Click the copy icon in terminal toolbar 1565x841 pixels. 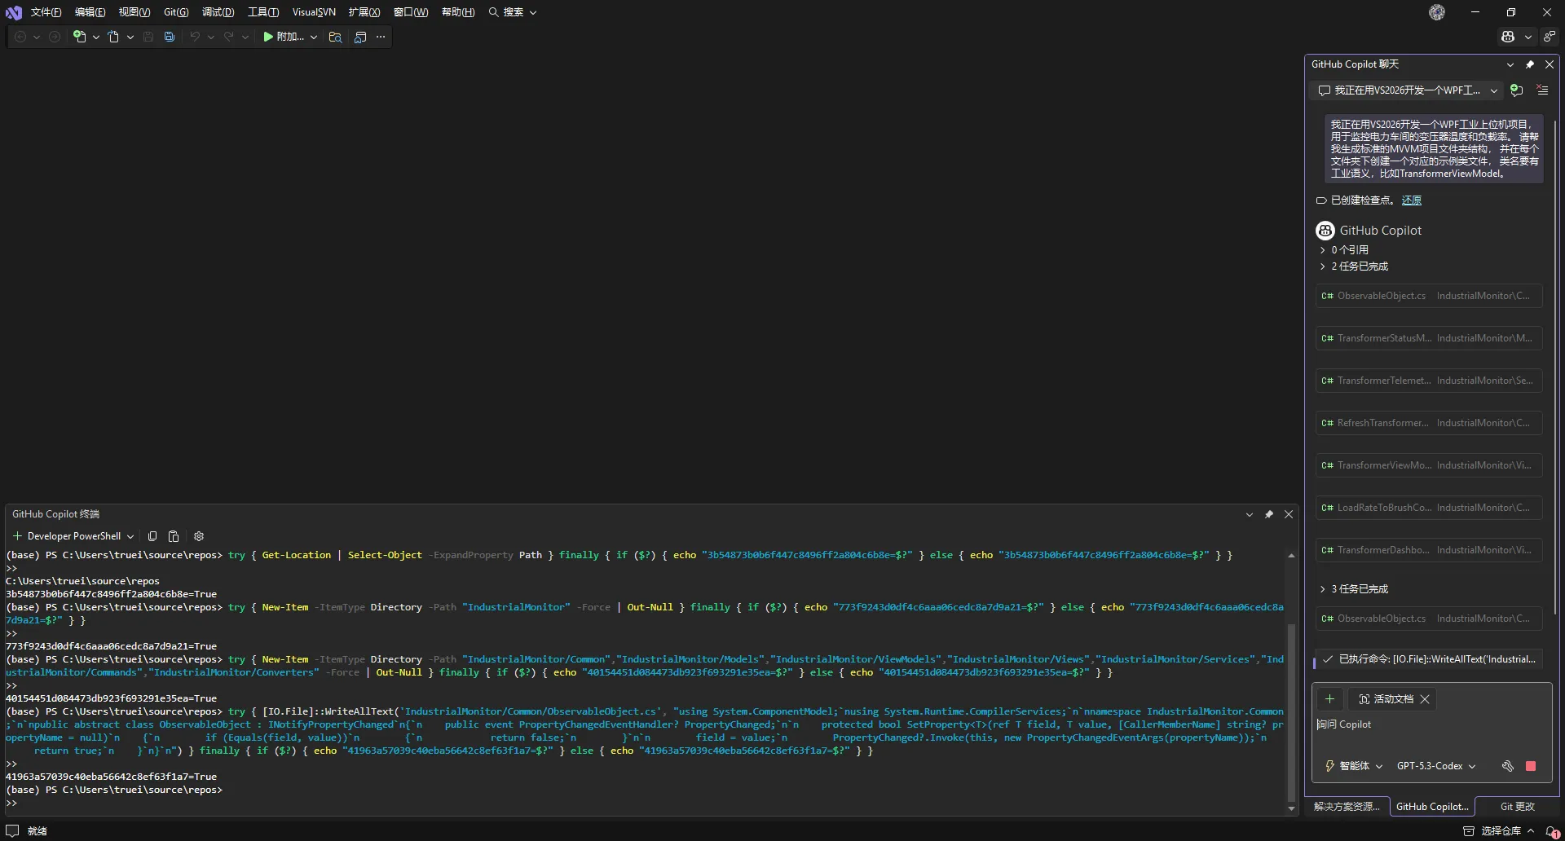[152, 536]
